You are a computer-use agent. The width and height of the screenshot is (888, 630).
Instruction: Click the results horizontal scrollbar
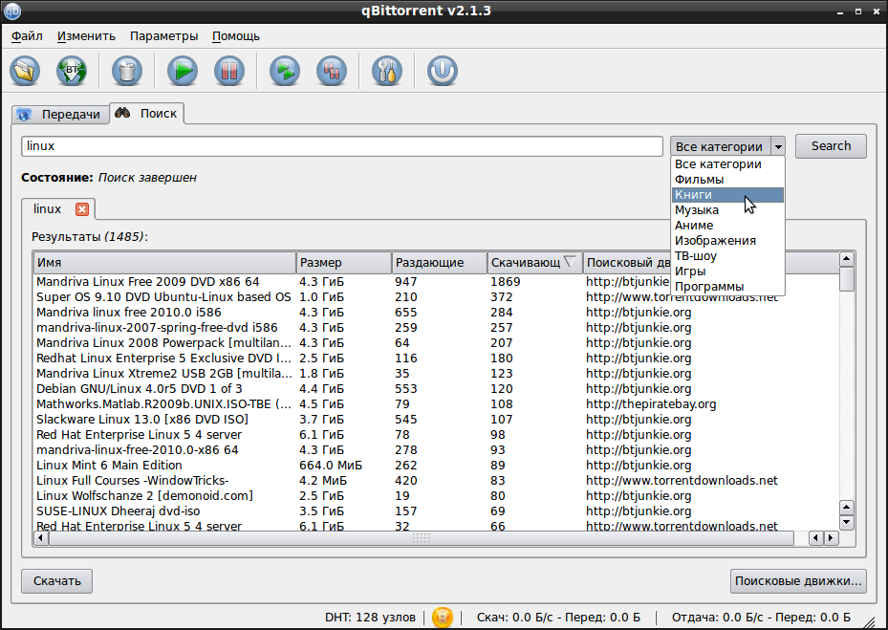coord(422,537)
